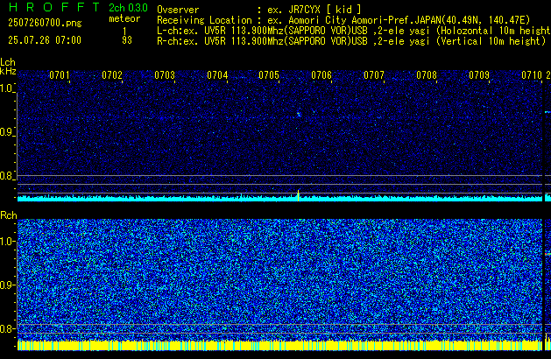The image size is (551, 359).
Task: Click the Rch 0.8 kHz axis tick
Action: [8, 328]
